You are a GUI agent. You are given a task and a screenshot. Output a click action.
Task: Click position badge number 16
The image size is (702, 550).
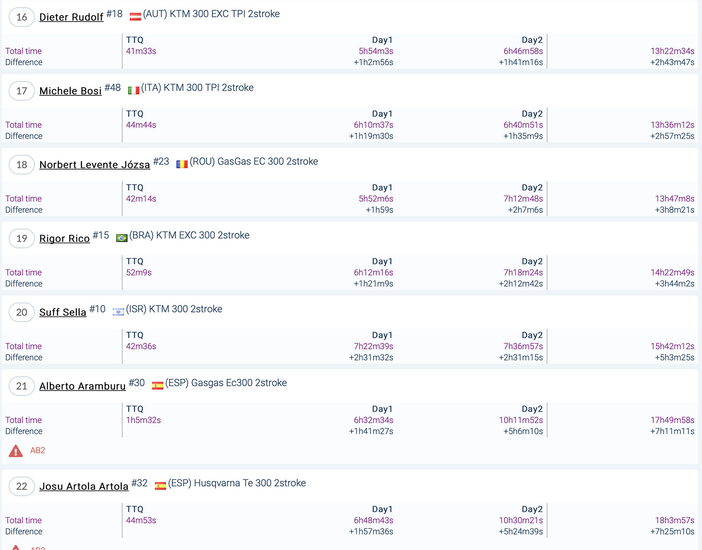pos(22,17)
